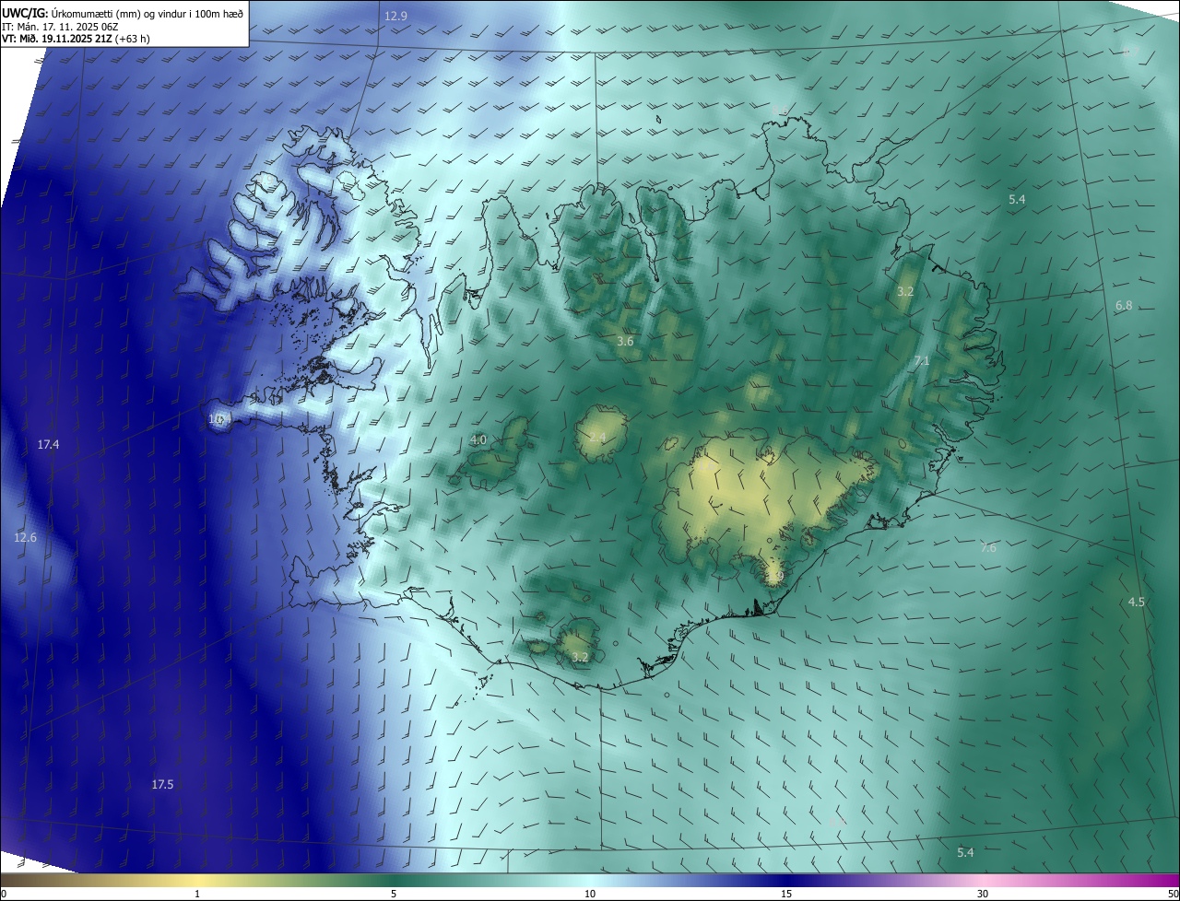Click the 3.6 value label in north Iceland
Image resolution: width=1180 pixels, height=901 pixels.
[625, 341]
